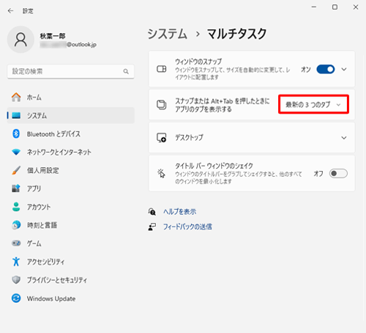Open アクセシビリティ settings
Screen dimensions: 366x333
(x=71, y=262)
